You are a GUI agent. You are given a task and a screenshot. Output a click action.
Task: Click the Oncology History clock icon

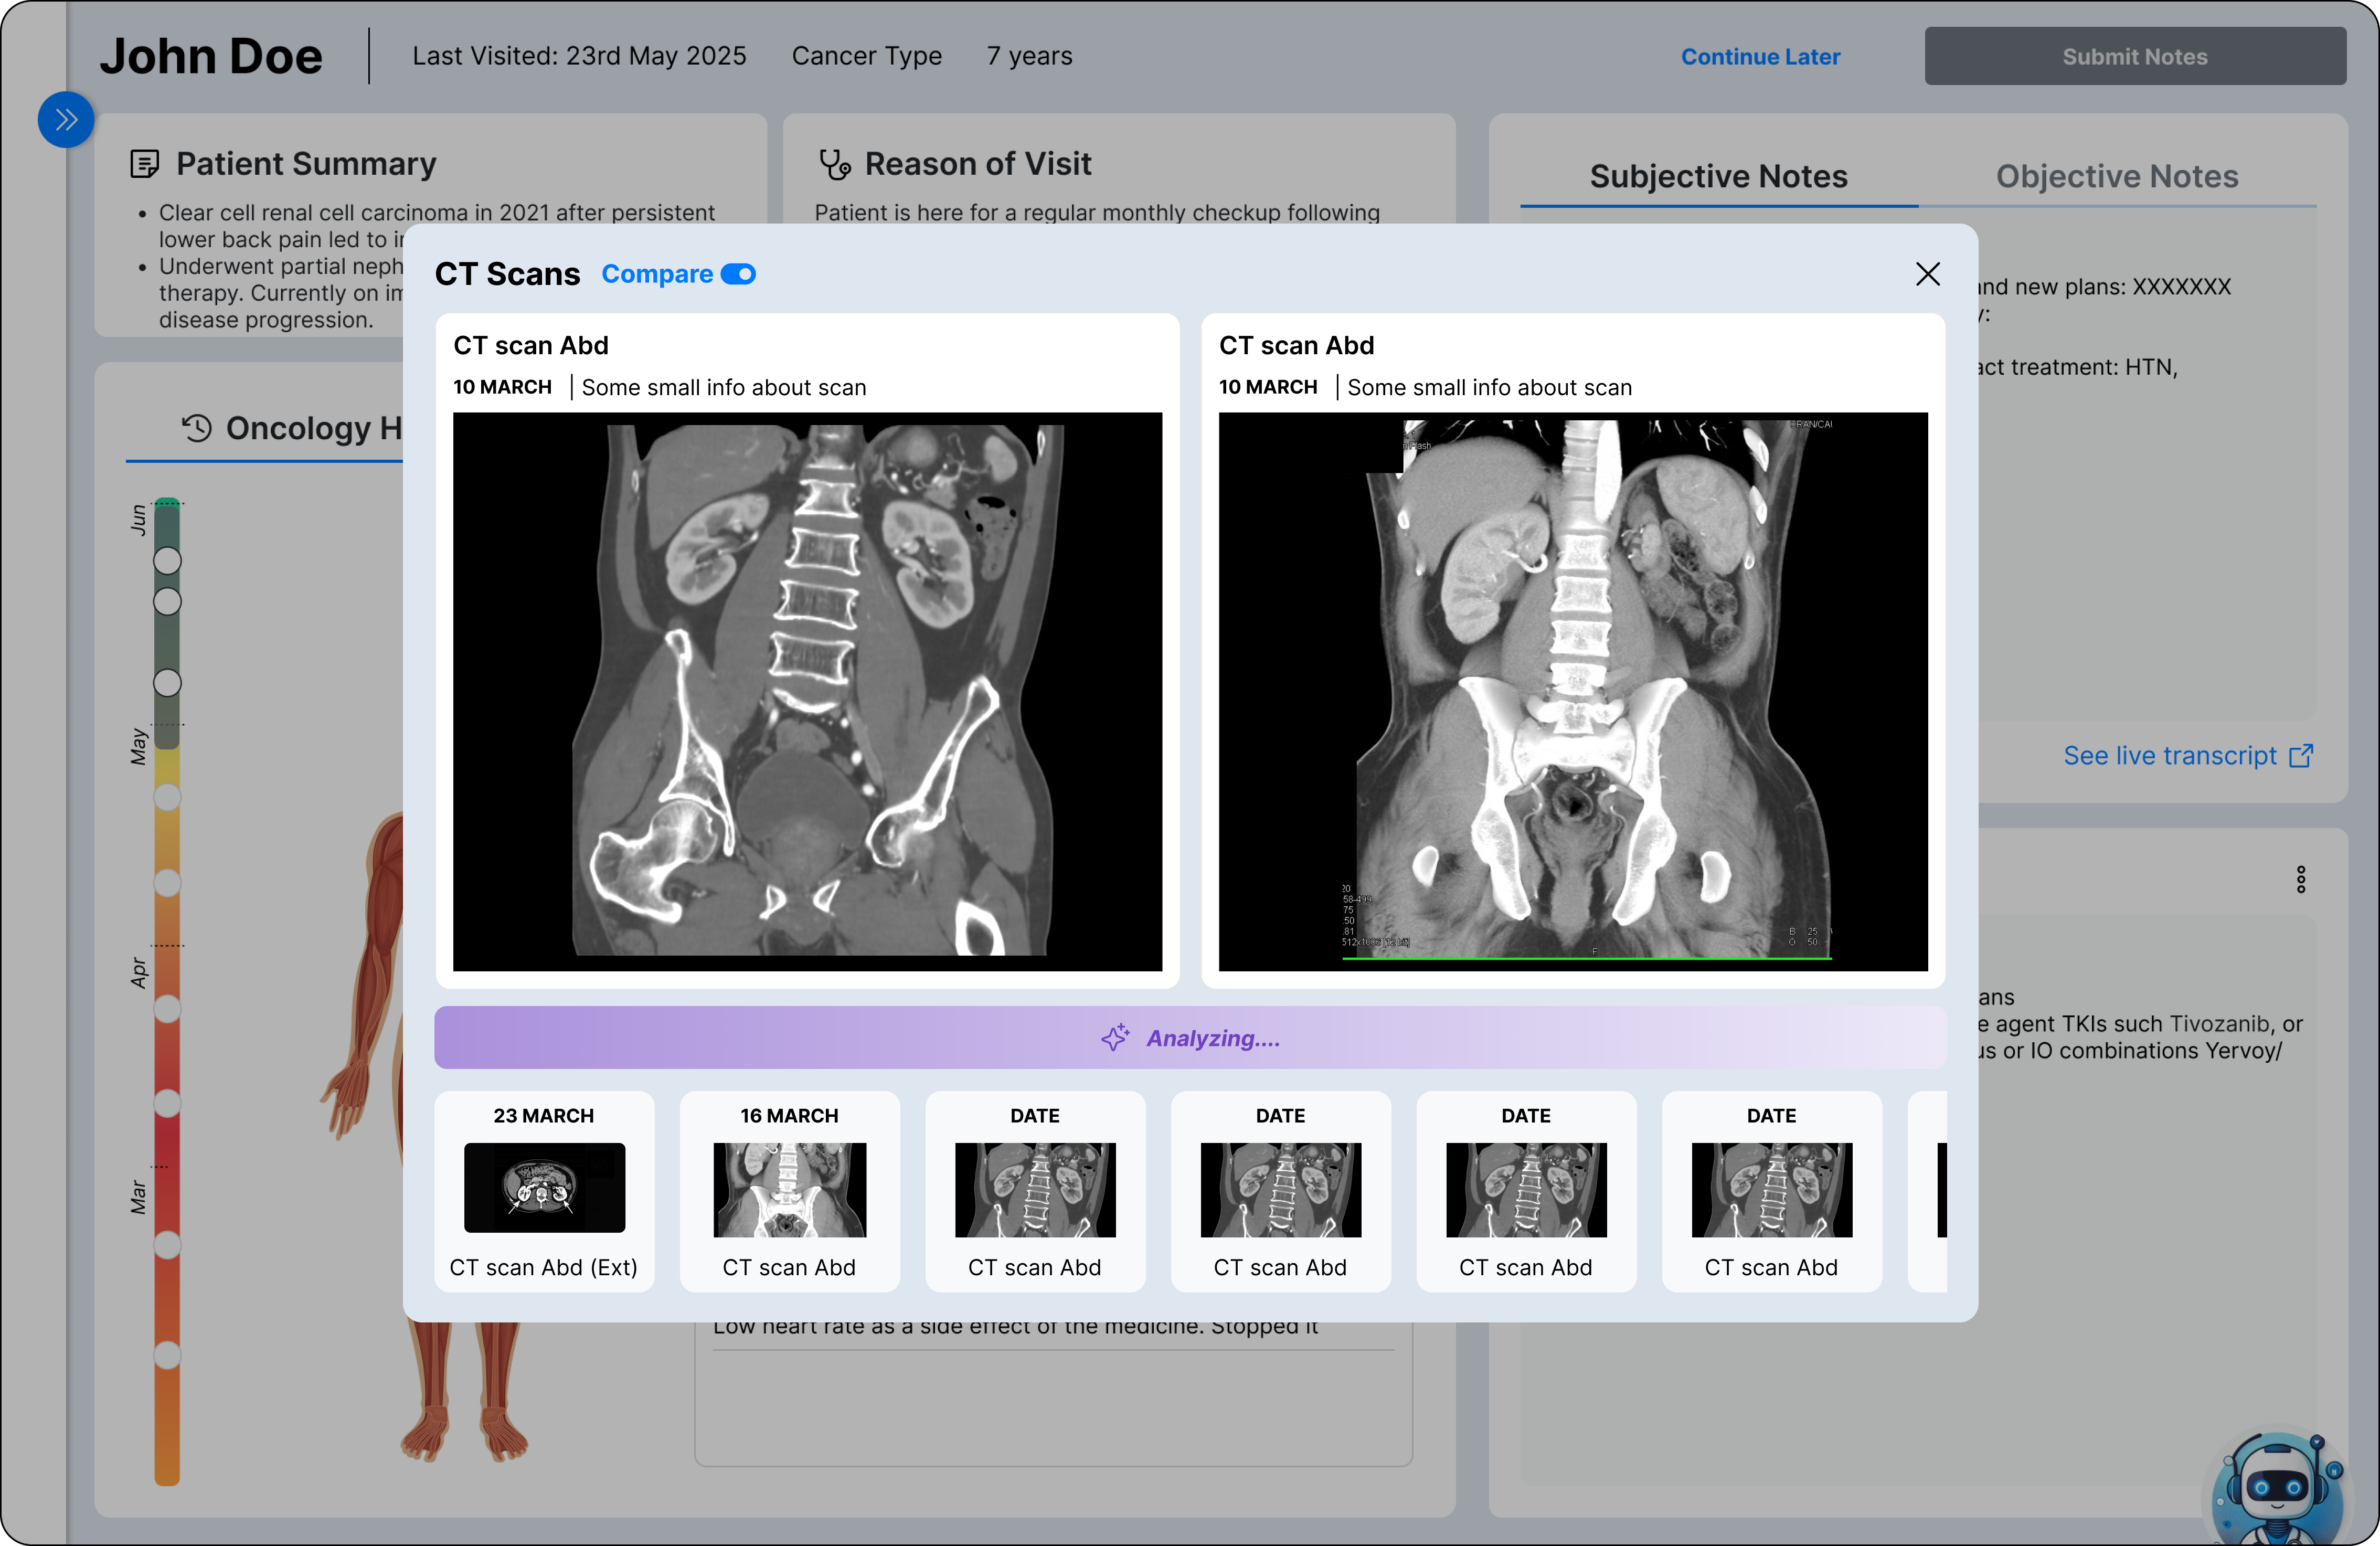pos(197,428)
